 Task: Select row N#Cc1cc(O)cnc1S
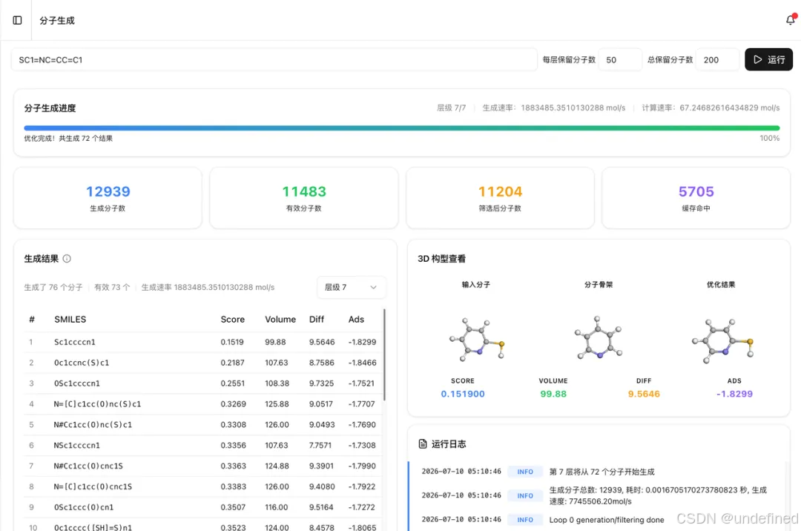(x=202, y=466)
